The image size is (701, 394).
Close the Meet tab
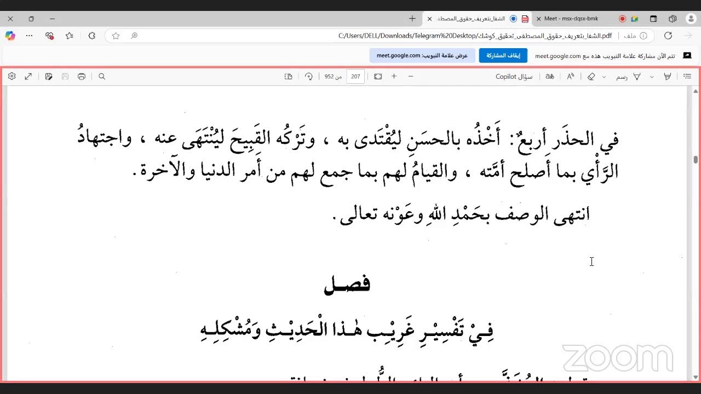[x=538, y=19]
